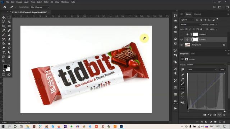Click the Auto button in Curves
Screen dimensions: 230x129
[222, 69]
